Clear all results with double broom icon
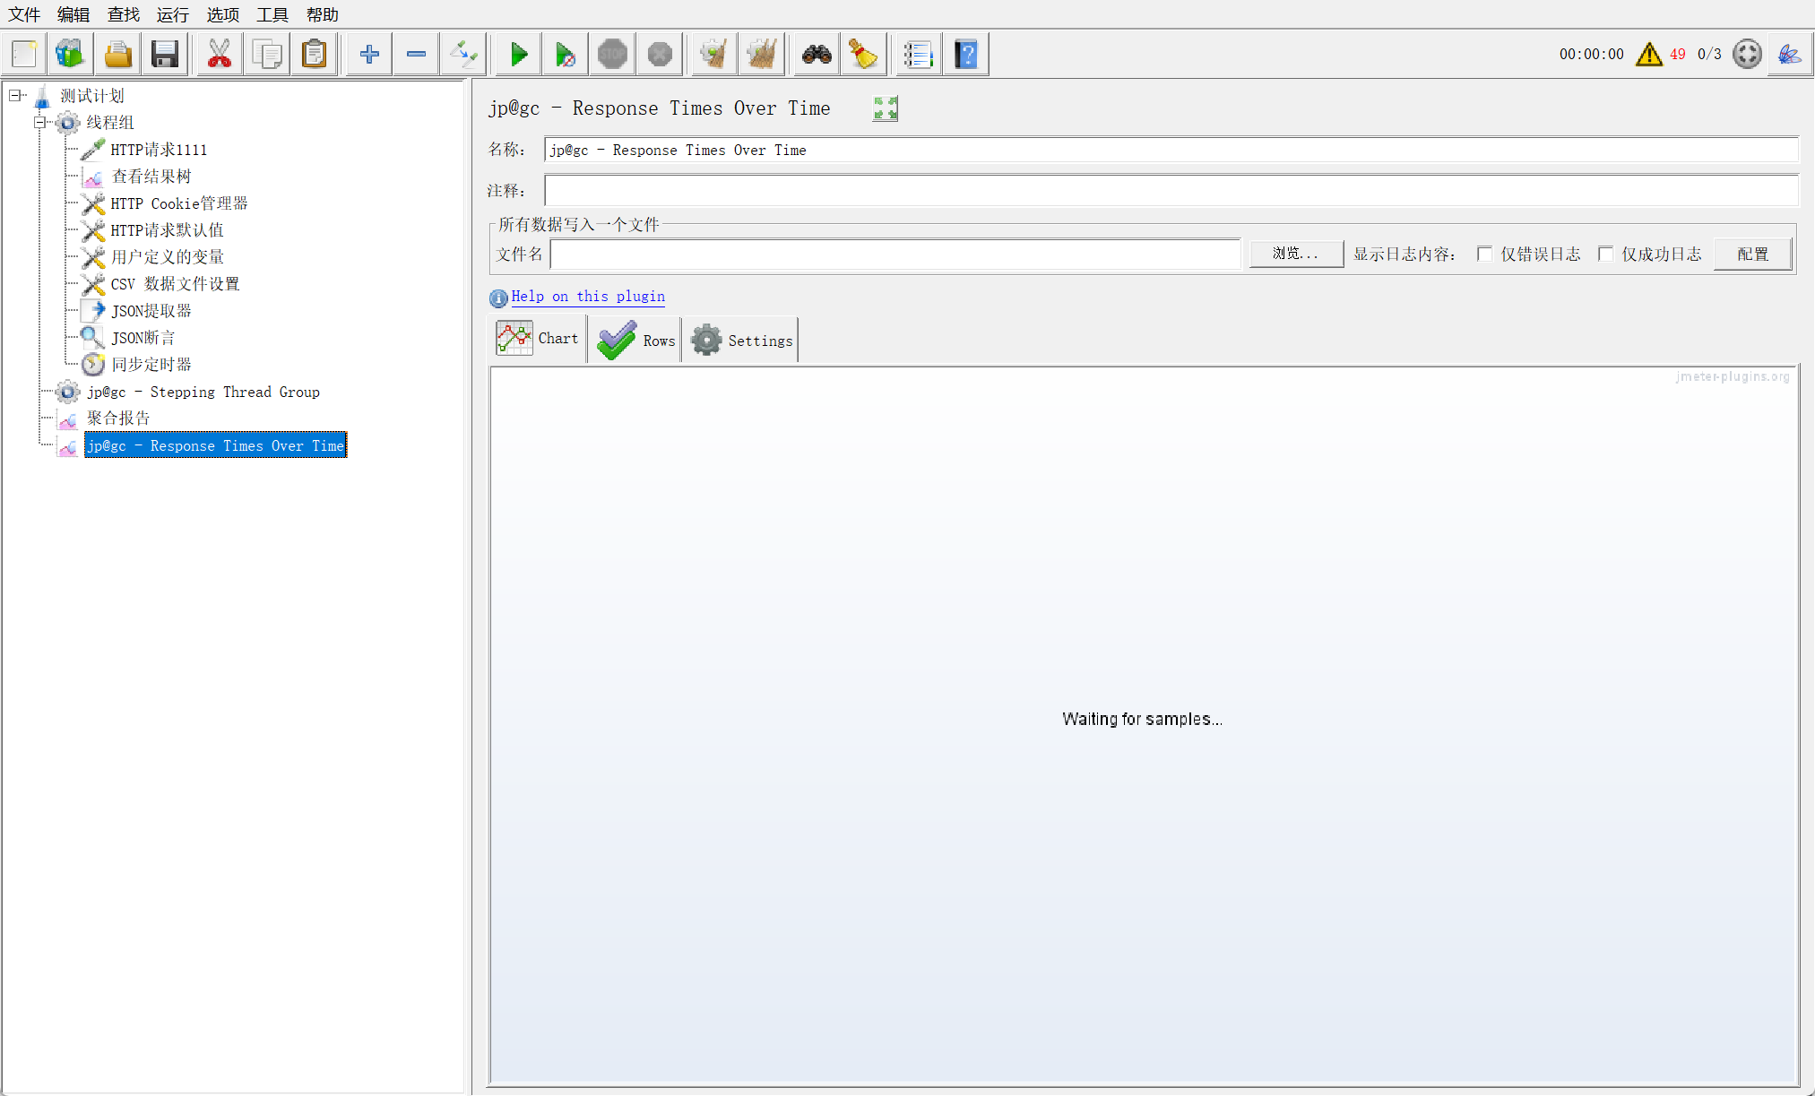 761,54
